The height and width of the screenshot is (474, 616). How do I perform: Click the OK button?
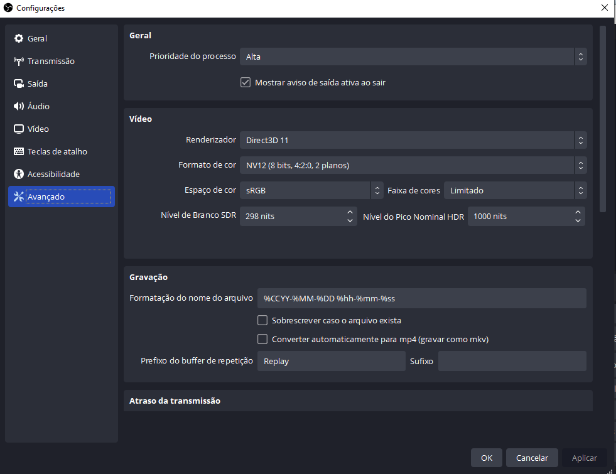(x=487, y=458)
